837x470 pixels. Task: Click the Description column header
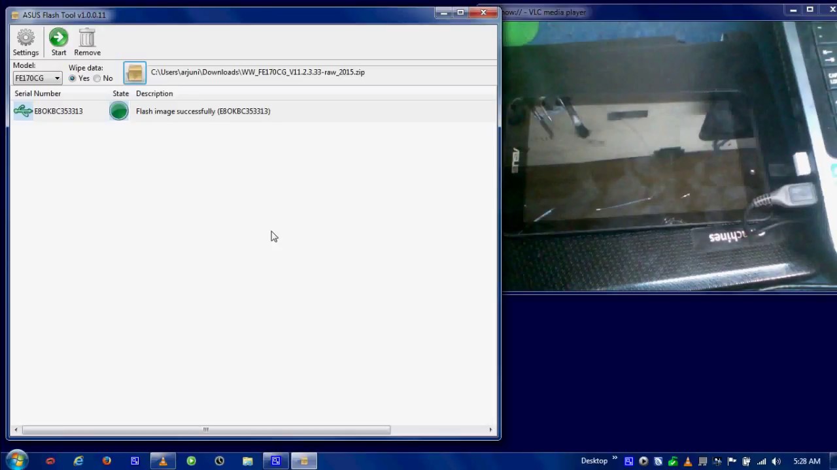154,93
